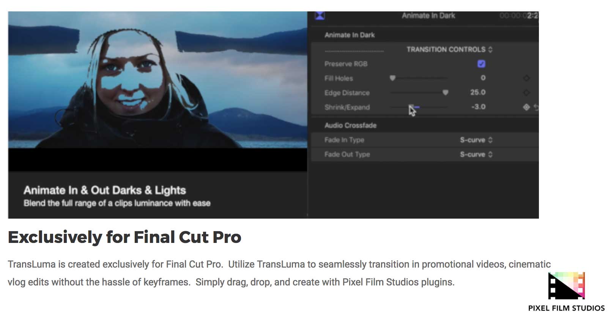Click "Blend the full range of a clips luminance" subtitle
Viewport: 608px width, 312px height.
tap(117, 203)
